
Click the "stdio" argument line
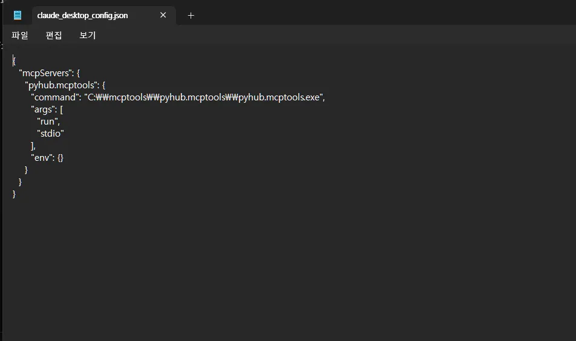point(50,134)
